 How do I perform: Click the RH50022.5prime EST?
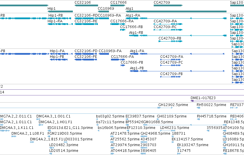point(198,108)
